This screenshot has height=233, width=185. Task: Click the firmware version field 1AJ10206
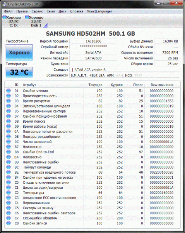pos(93,41)
